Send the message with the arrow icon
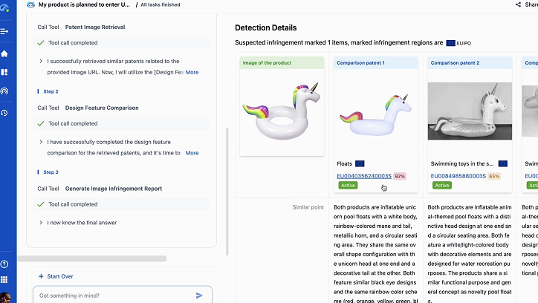This screenshot has height=303, width=538. [x=199, y=296]
